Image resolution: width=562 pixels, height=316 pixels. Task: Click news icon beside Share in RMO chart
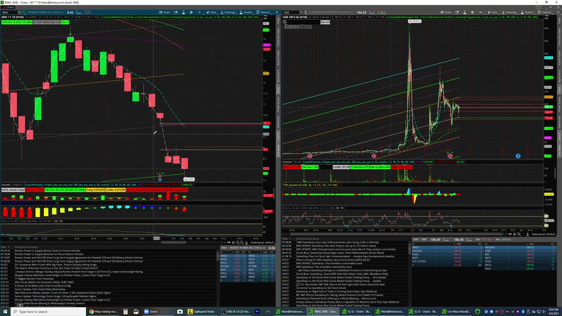tap(176, 12)
